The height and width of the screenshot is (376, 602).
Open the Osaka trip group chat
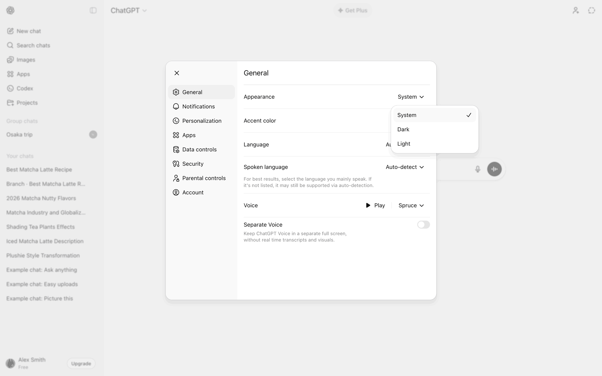click(x=51, y=134)
